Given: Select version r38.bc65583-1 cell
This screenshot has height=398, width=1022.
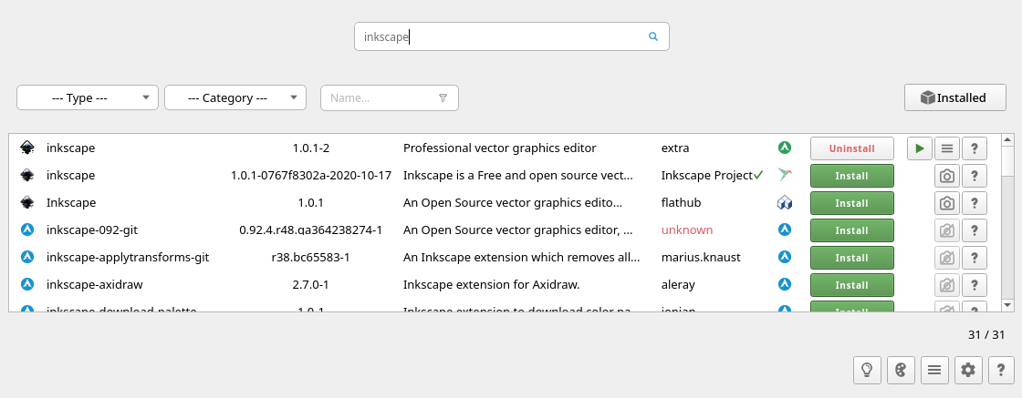Looking at the screenshot, I should click(311, 258).
